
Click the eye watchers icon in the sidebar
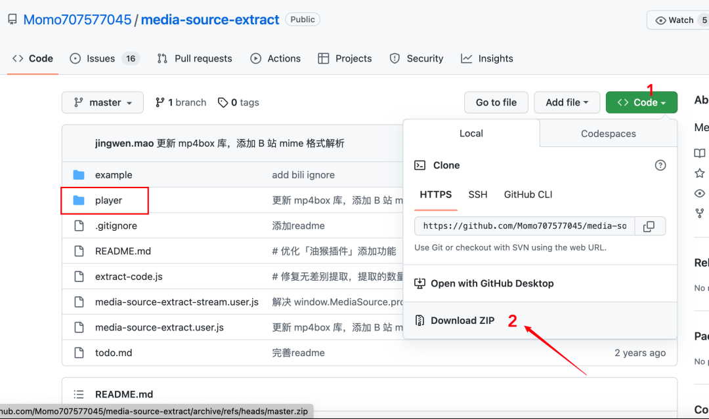point(700,193)
